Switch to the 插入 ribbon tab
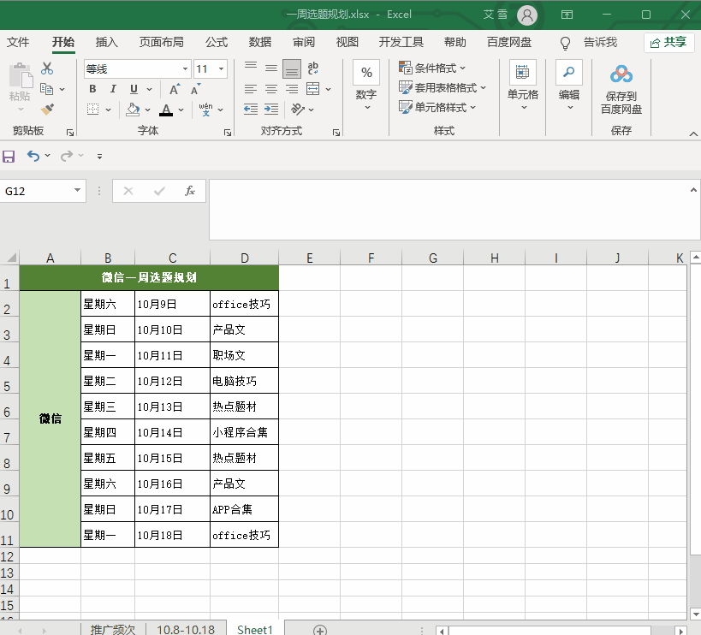 (105, 41)
